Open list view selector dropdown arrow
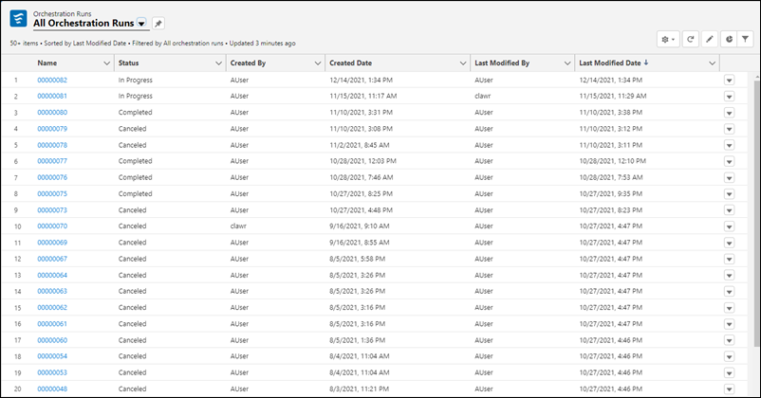 coord(141,24)
